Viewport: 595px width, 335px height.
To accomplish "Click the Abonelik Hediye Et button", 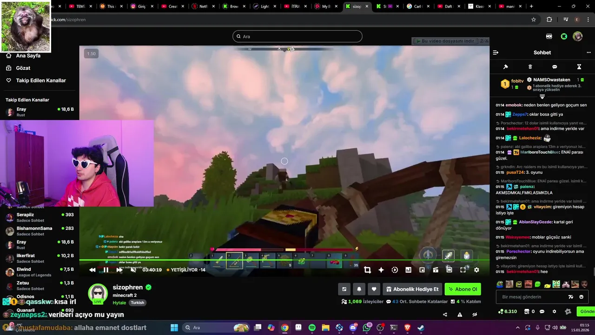I will [x=412, y=289].
